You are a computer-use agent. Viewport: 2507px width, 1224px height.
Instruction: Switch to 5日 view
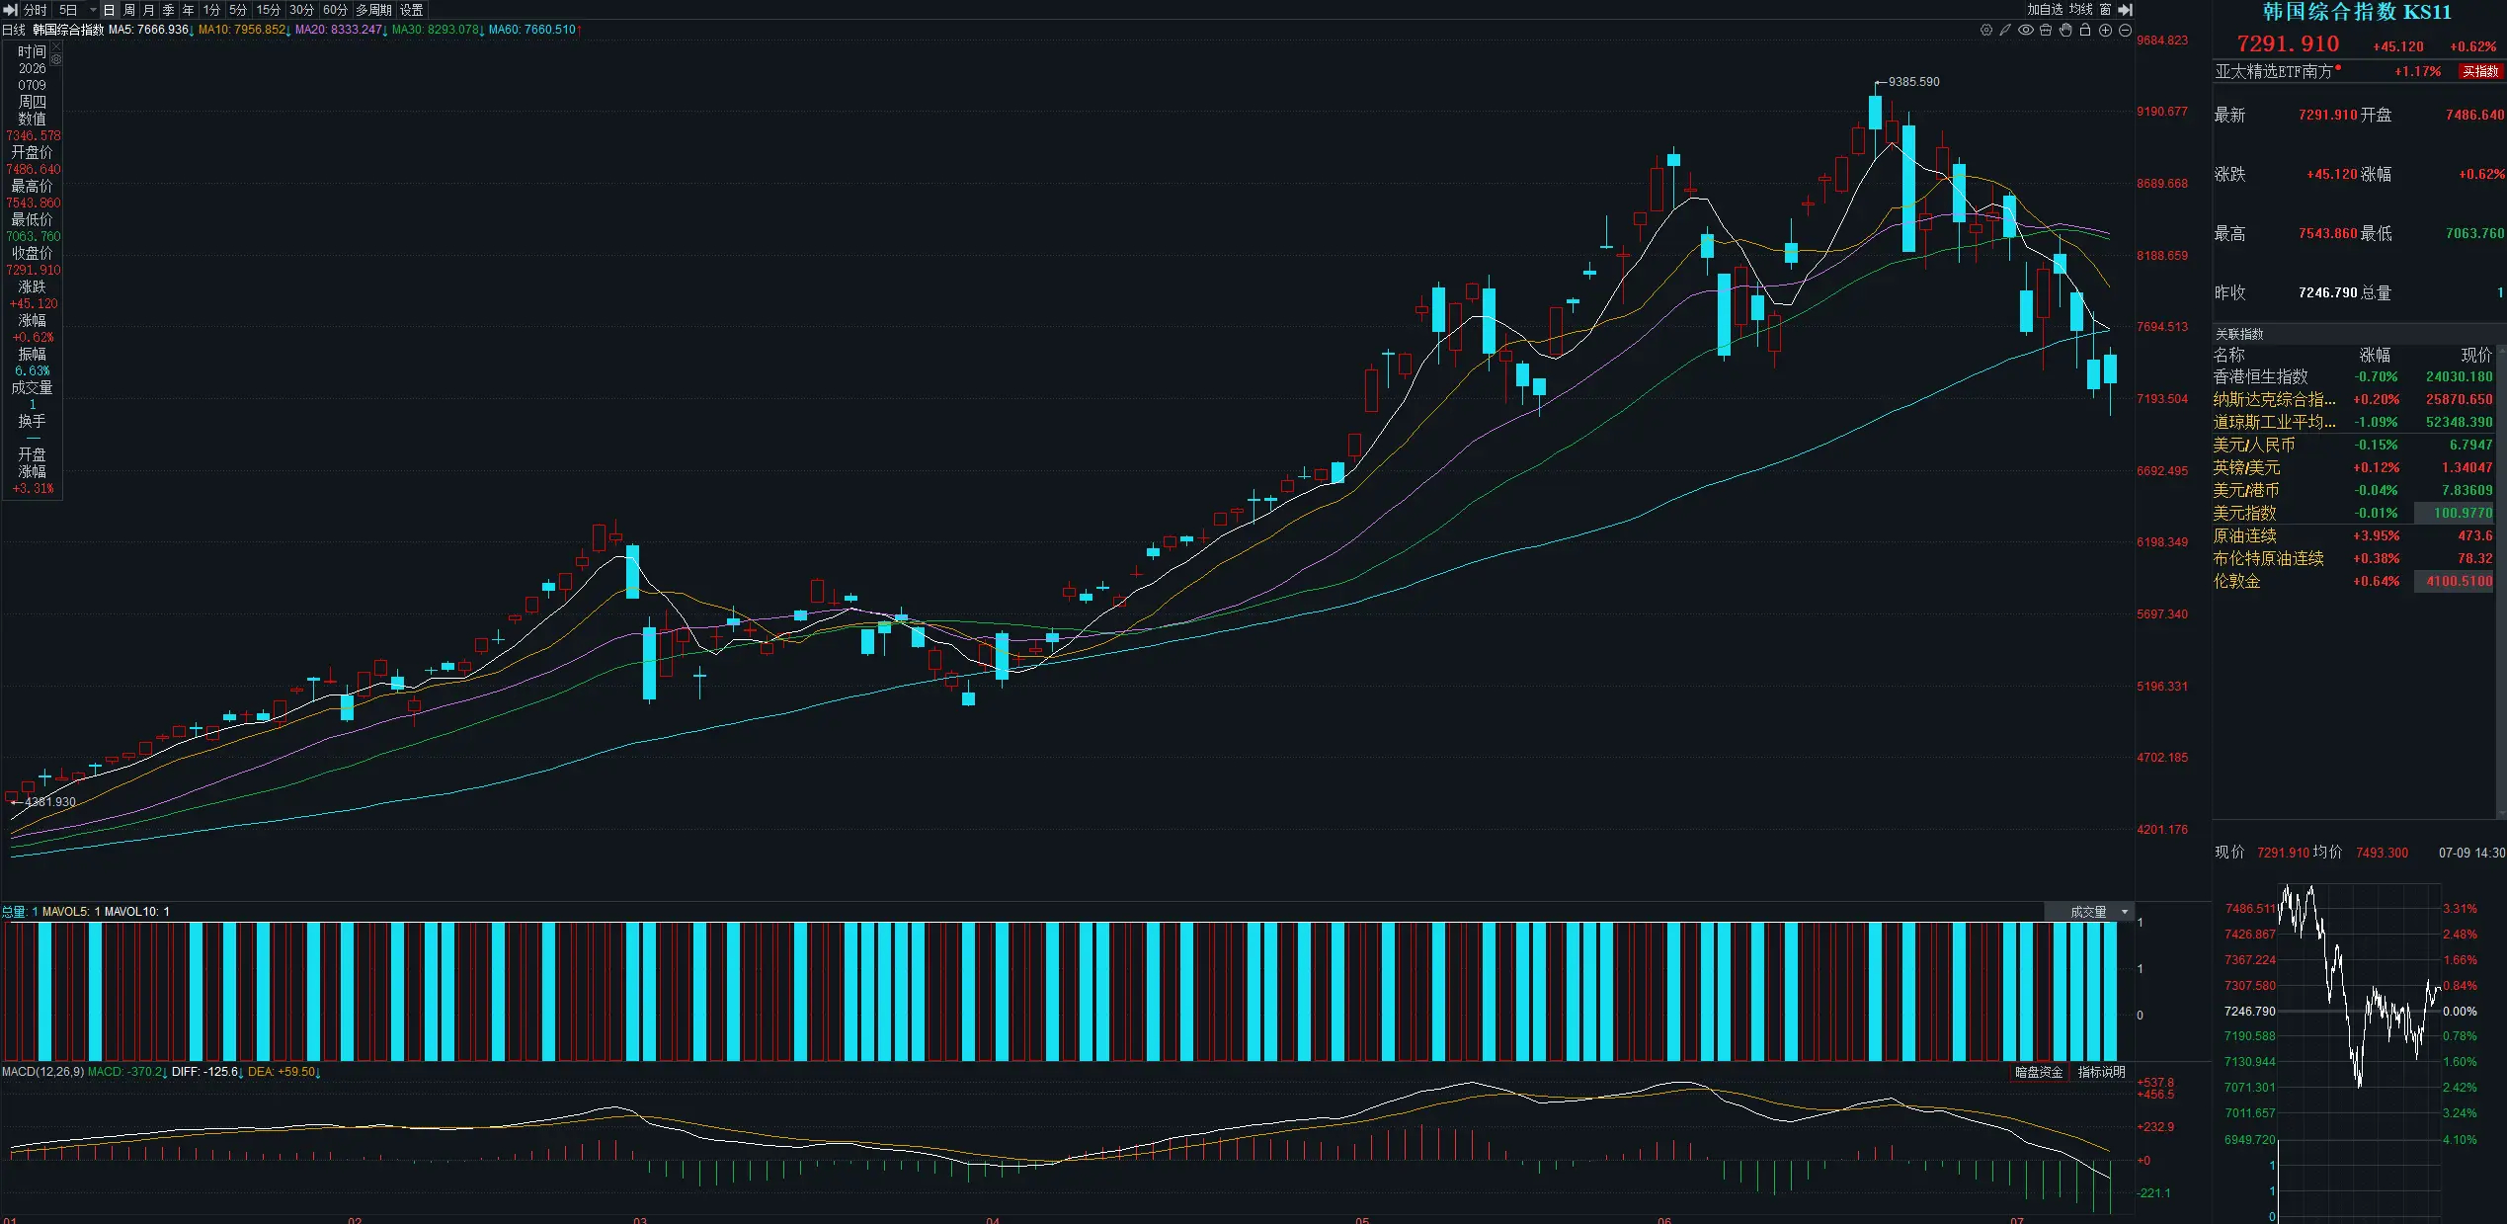68,10
